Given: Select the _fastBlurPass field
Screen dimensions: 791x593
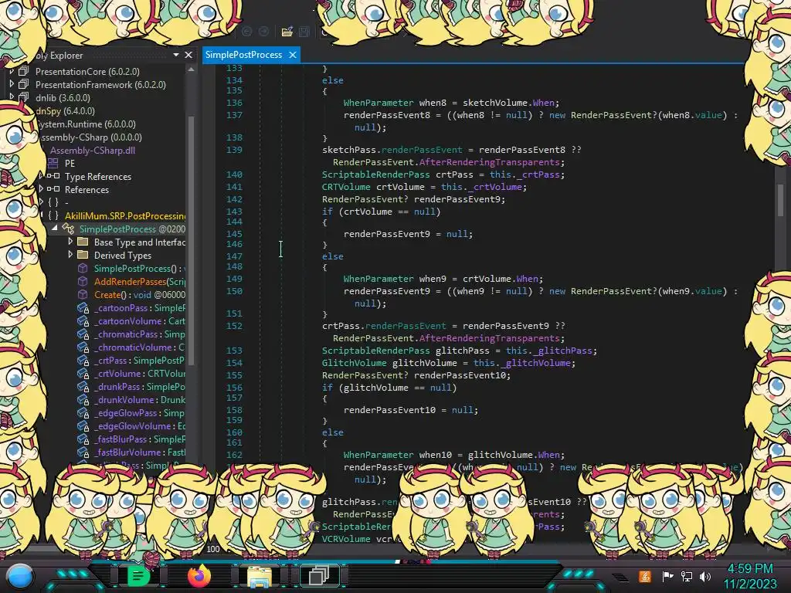Looking at the screenshot, I should point(140,439).
